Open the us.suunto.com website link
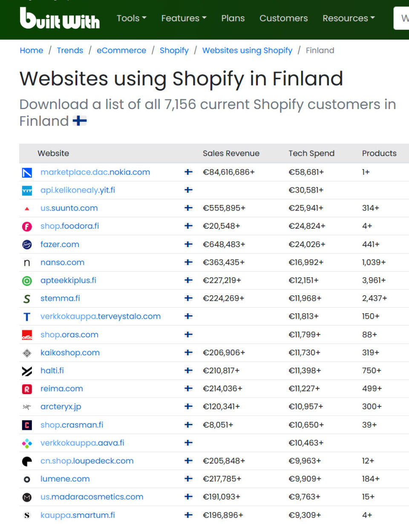409x524 pixels. tap(69, 208)
